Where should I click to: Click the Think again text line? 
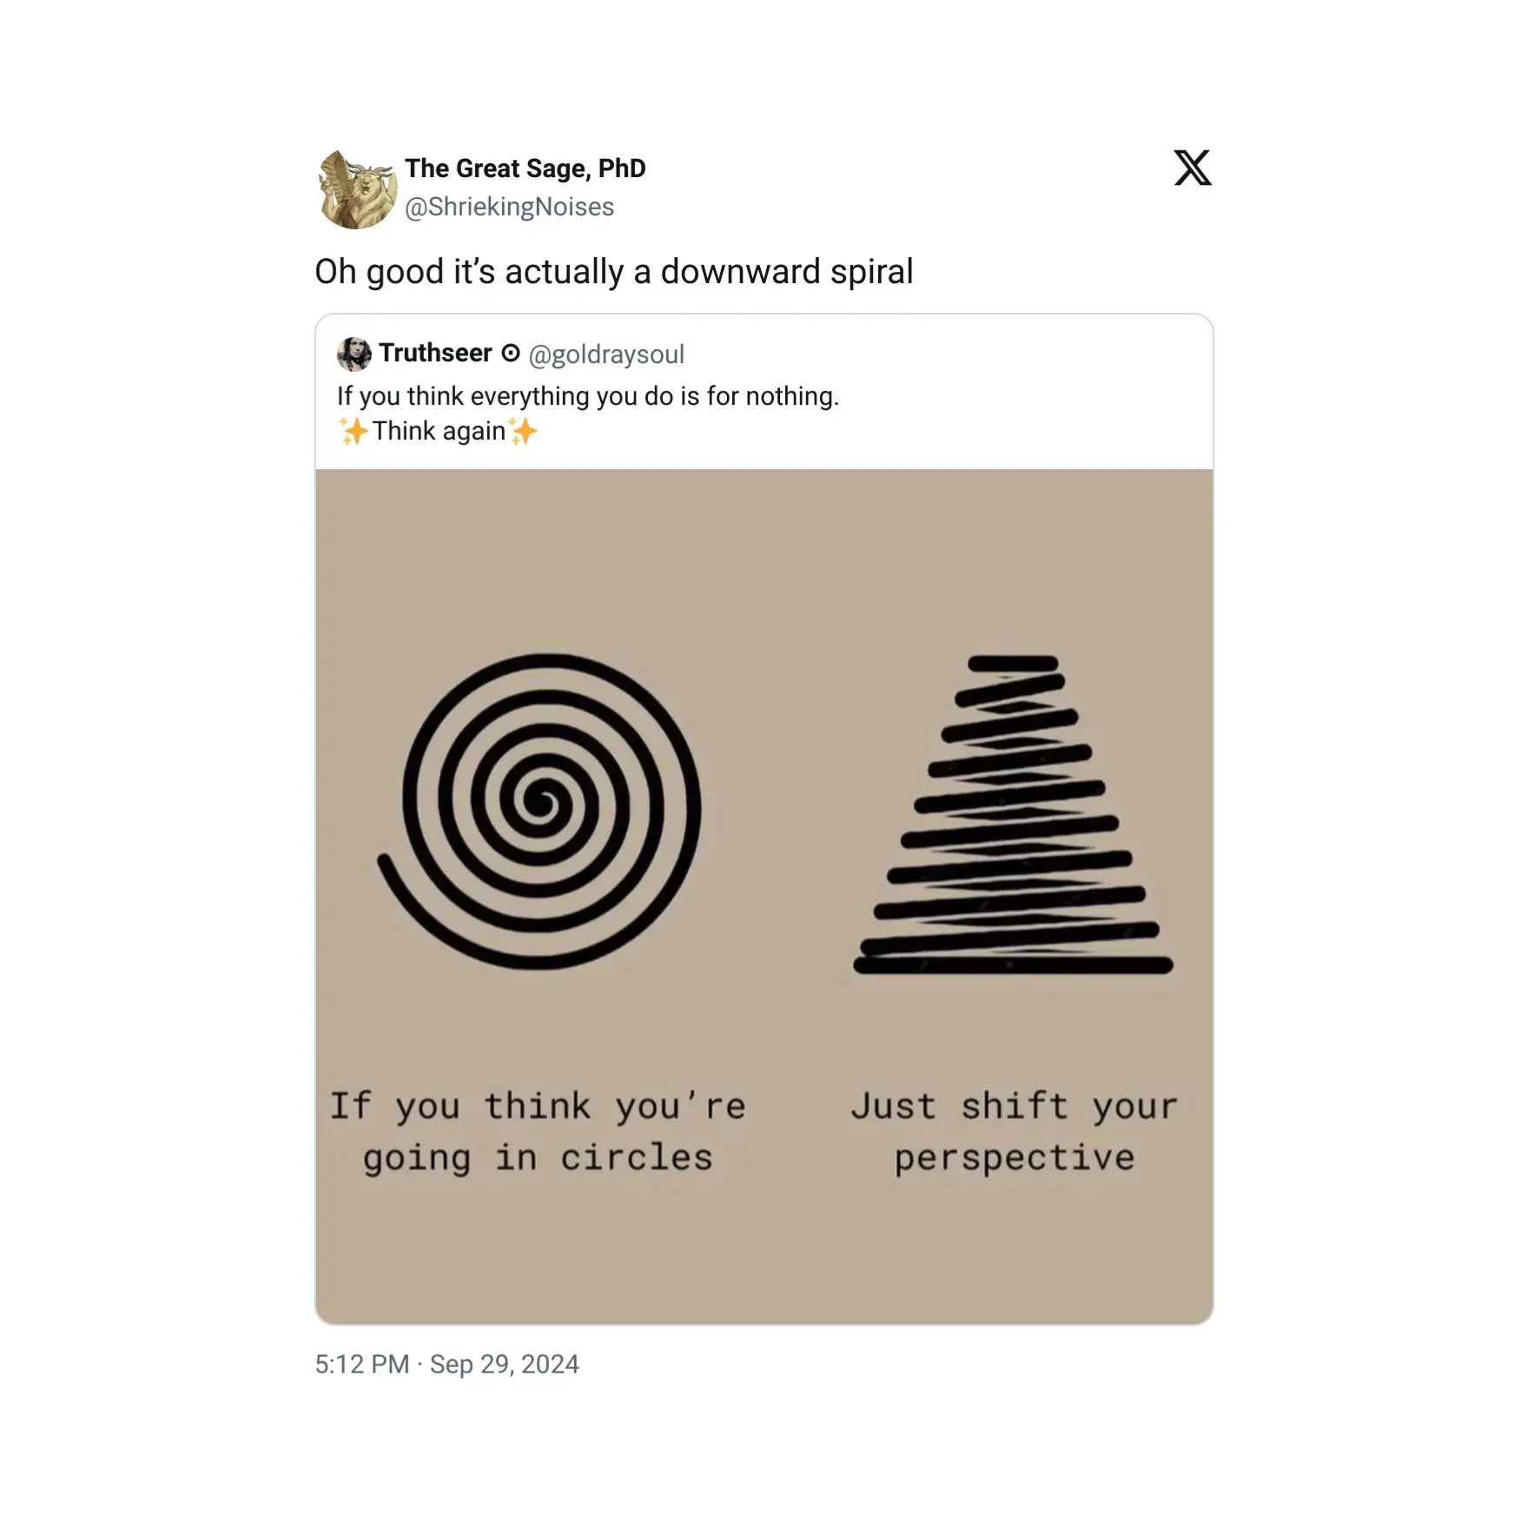click(x=439, y=431)
